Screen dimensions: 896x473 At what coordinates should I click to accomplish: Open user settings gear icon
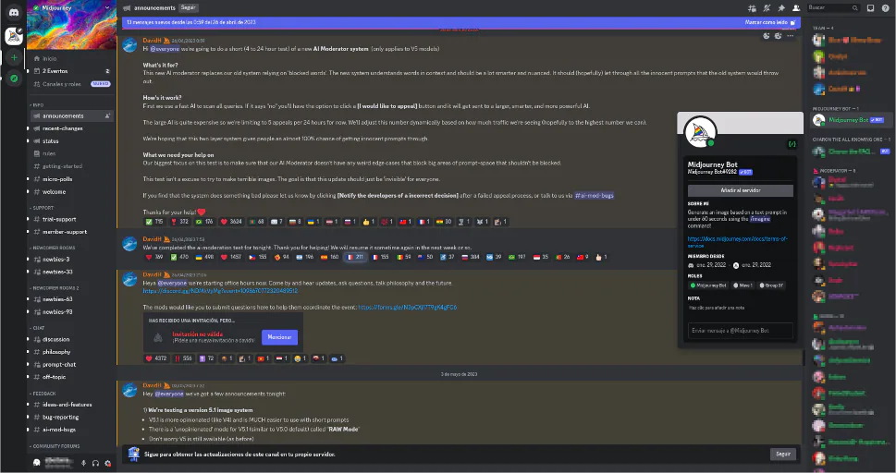(x=107, y=463)
